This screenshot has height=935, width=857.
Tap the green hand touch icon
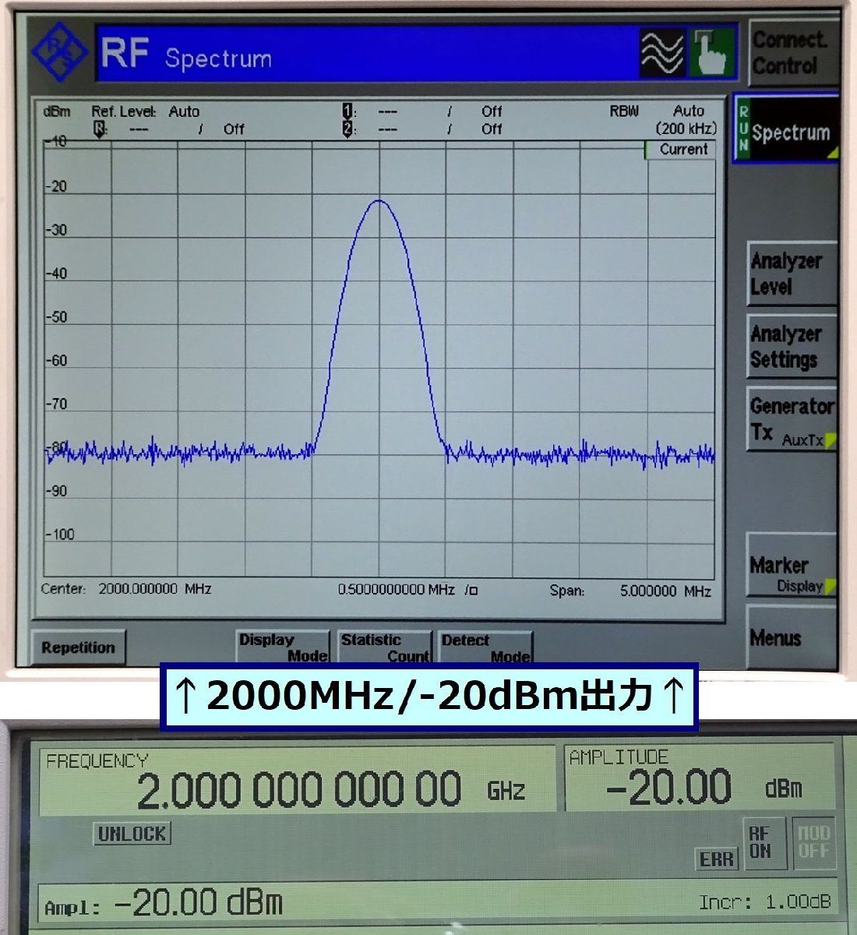pyautogui.click(x=711, y=54)
